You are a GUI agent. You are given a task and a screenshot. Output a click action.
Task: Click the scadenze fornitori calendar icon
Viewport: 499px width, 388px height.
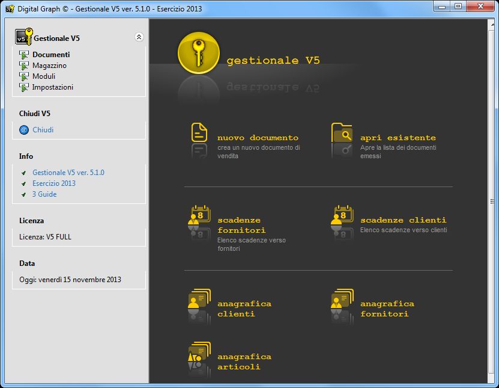click(199, 215)
